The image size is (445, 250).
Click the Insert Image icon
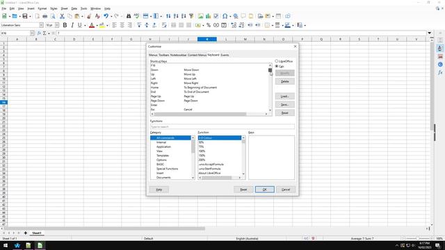coord(201,16)
